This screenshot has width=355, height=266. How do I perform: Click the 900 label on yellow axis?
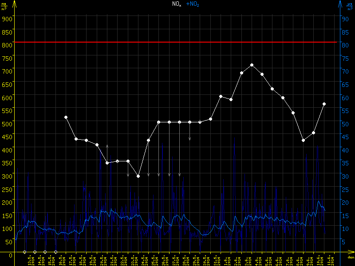tap(7, 19)
